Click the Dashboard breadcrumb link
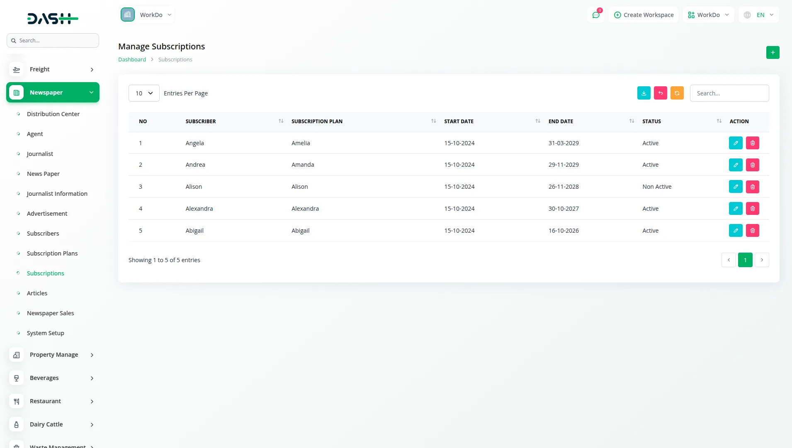This screenshot has height=448, width=792. click(x=132, y=60)
